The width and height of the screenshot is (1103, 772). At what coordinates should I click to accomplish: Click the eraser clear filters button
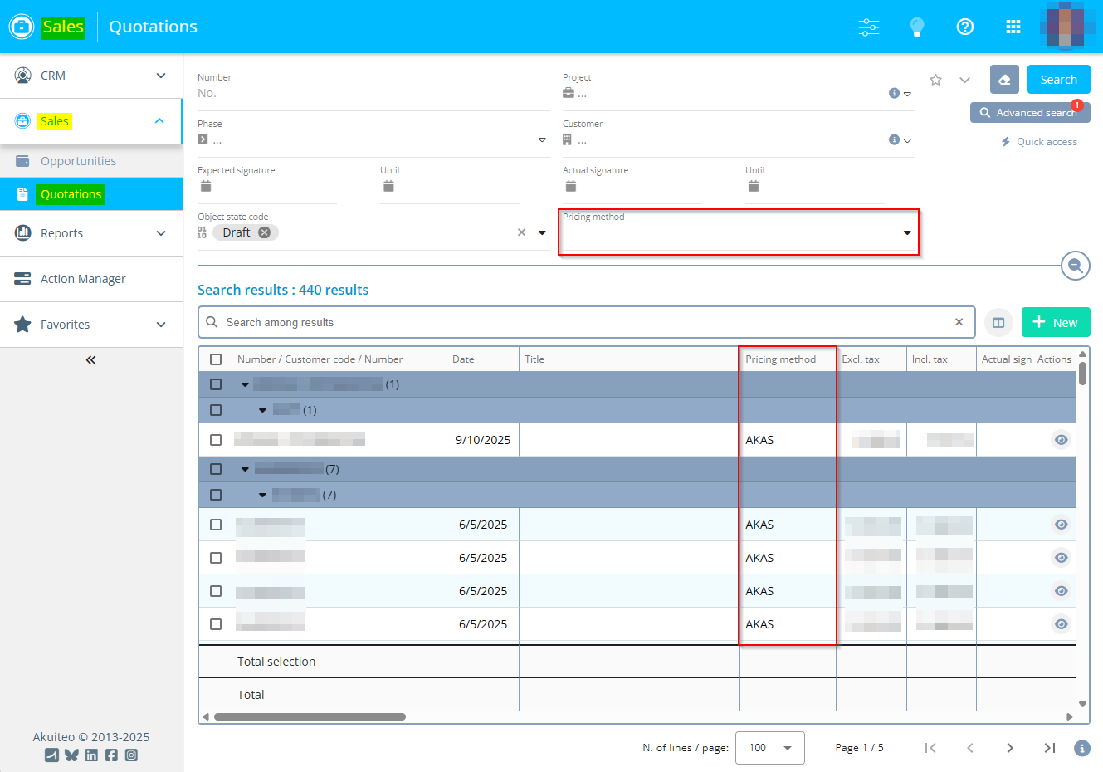[1003, 80]
